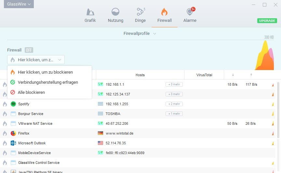Open the GlassWire main menu dropdown

19,4
